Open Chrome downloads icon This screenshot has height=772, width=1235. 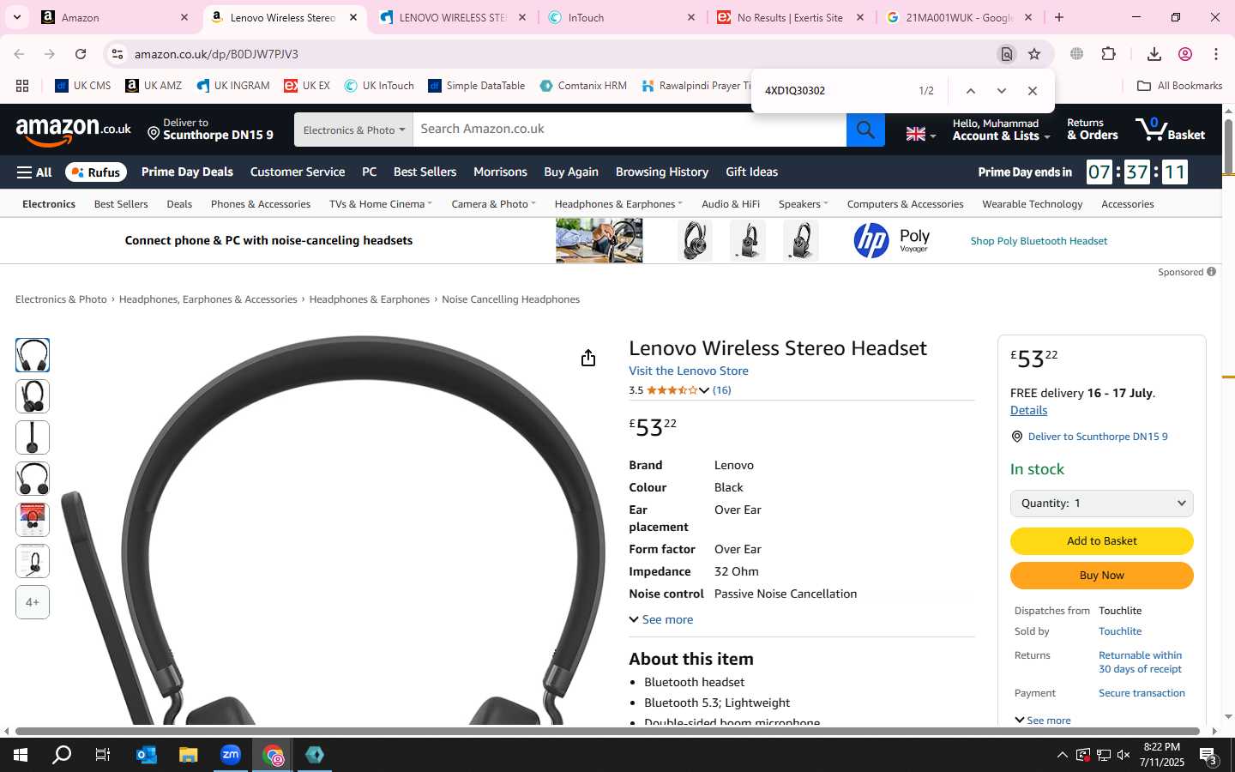tap(1154, 54)
